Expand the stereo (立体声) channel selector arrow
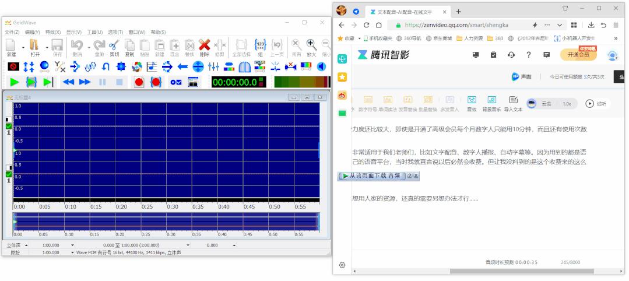629x281 pixels. pos(26,245)
